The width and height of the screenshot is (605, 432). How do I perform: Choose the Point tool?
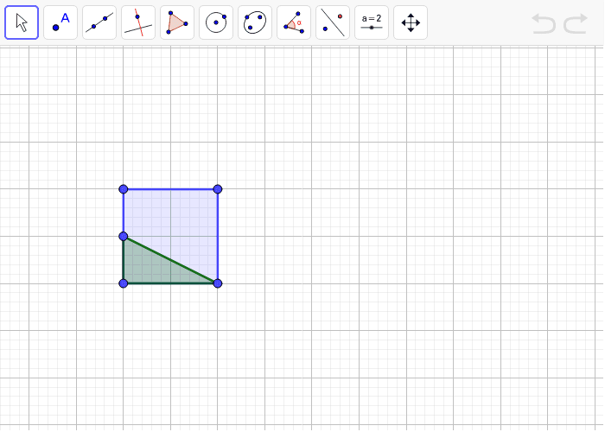60,22
